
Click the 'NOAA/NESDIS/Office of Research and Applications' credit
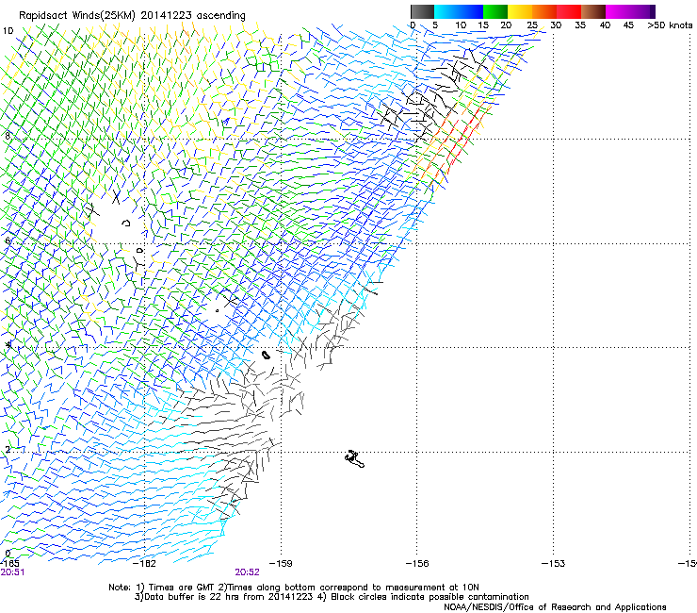(555, 607)
